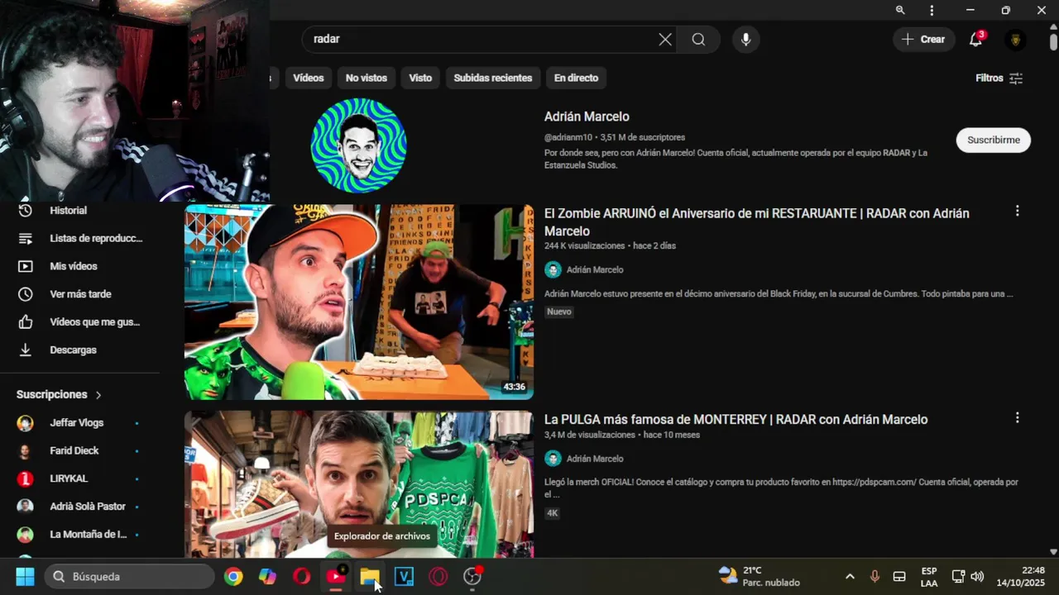
Task: Click the small channel icon under La PULGA video
Action: (553, 459)
